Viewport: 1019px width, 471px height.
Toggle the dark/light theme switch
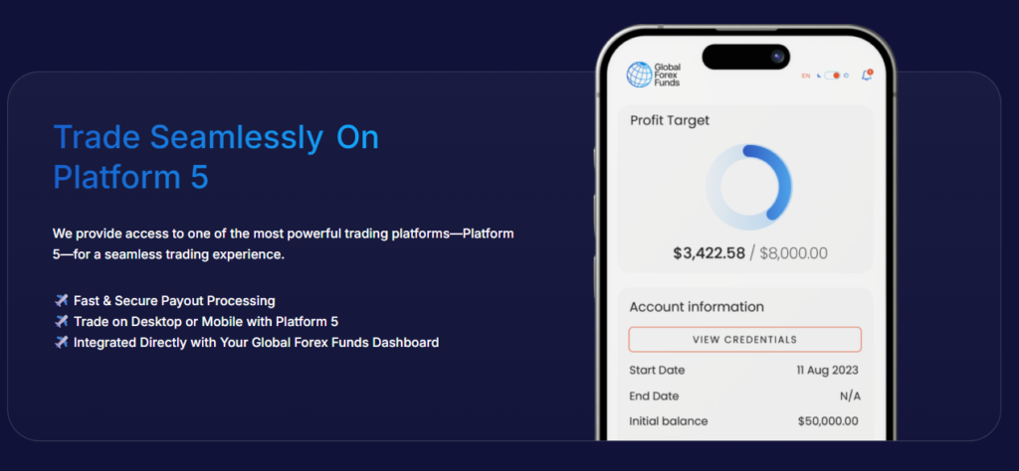click(833, 76)
